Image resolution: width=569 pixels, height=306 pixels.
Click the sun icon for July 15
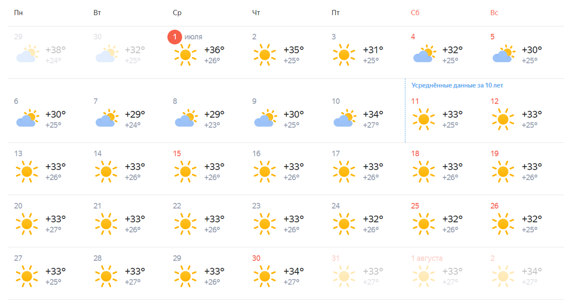pos(185,171)
